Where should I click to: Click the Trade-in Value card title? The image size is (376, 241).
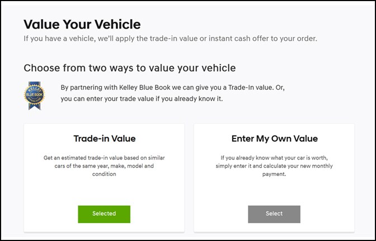[105, 138]
